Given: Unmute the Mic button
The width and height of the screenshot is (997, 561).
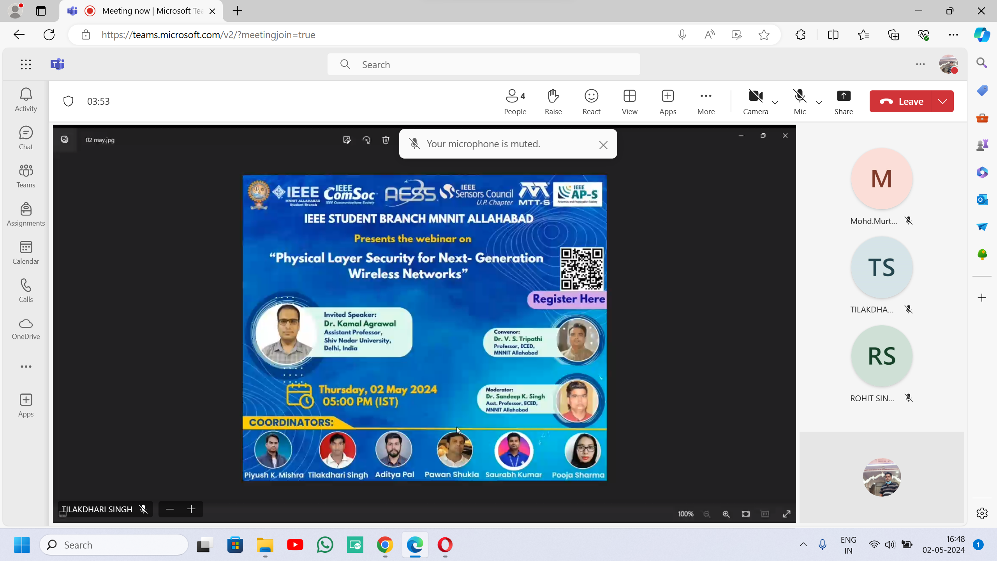Looking at the screenshot, I should point(800,101).
